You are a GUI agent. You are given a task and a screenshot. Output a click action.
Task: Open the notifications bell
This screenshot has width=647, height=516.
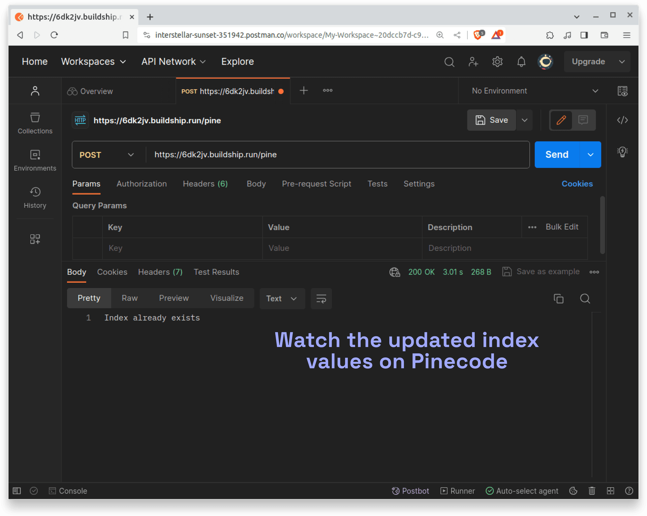pos(521,62)
